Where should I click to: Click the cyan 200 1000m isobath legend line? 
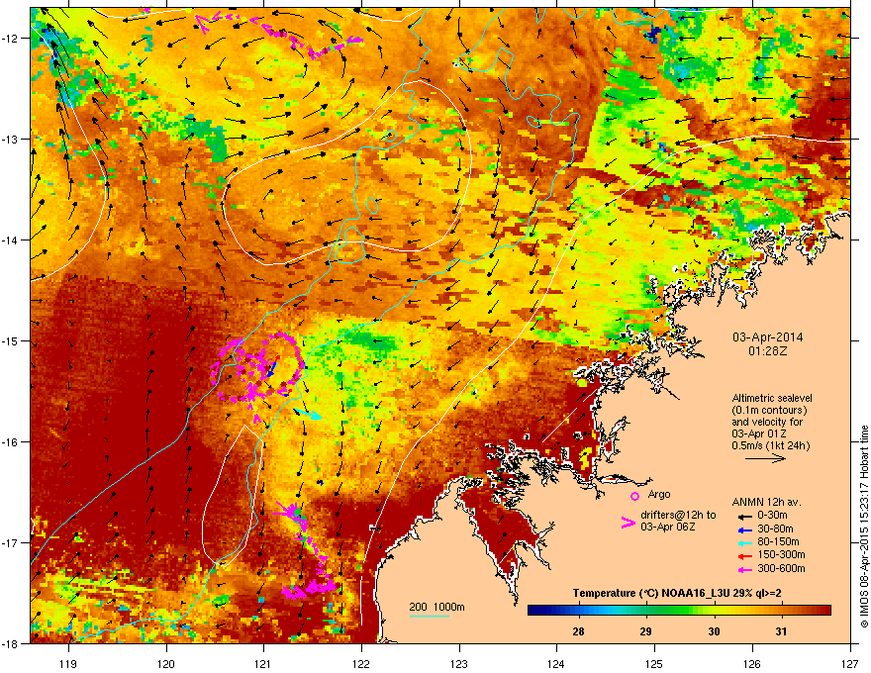click(x=429, y=616)
